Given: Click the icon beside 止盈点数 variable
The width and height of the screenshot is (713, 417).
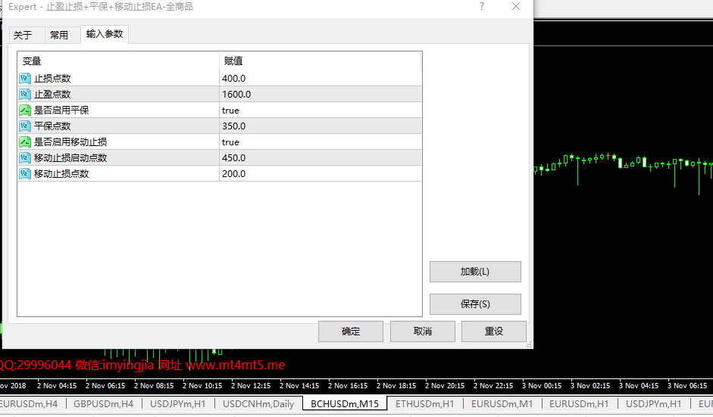Looking at the screenshot, I should (x=24, y=95).
